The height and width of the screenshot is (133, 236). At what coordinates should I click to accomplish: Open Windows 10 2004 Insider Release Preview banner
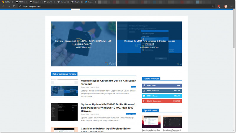pyautogui.click(x=150, y=44)
